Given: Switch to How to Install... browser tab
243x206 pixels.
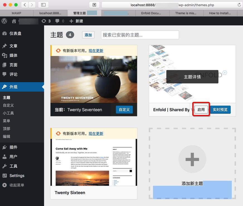Looking at the screenshot, I should tap(220, 13).
